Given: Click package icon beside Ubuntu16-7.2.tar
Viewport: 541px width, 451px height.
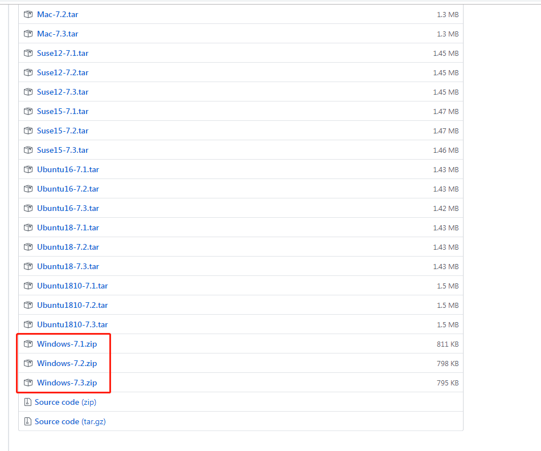Looking at the screenshot, I should pyautogui.click(x=28, y=189).
